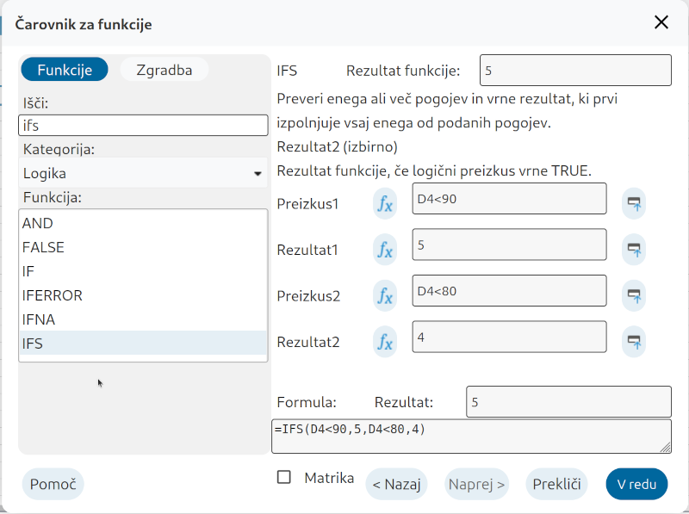Shrink dialog using Rezultat2 range selector icon
Screen dimensions: 689x514
634,342
